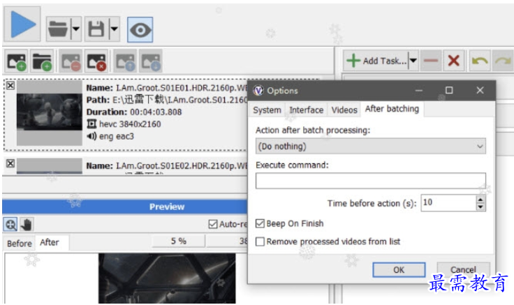Select the zoom tool in Preview
The width and height of the screenshot is (514, 305).
10,225
